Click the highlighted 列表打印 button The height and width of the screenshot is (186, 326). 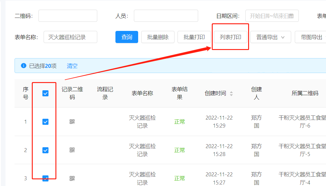tap(230, 37)
